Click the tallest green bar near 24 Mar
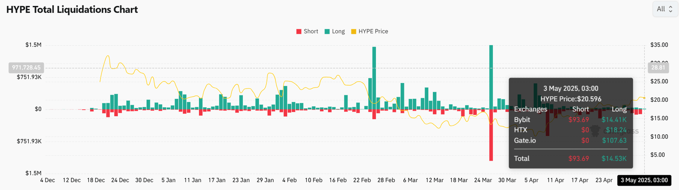The height and width of the screenshot is (190, 679). click(x=491, y=77)
